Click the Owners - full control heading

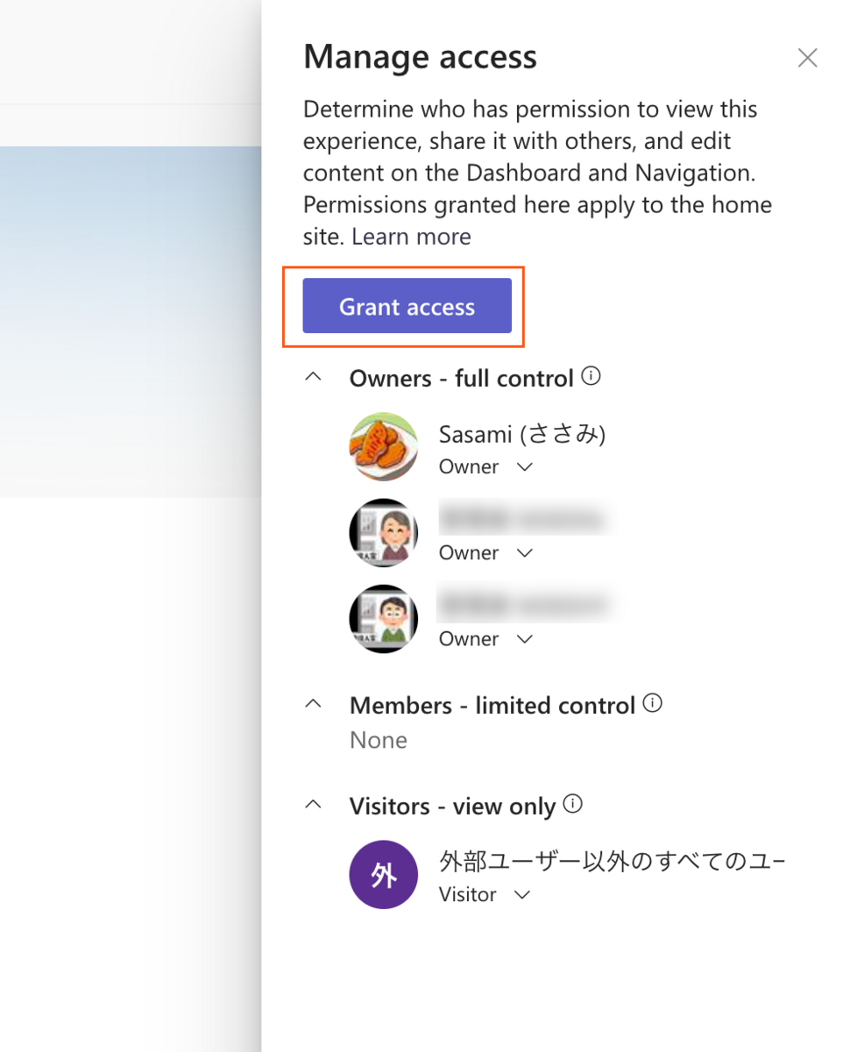click(461, 379)
